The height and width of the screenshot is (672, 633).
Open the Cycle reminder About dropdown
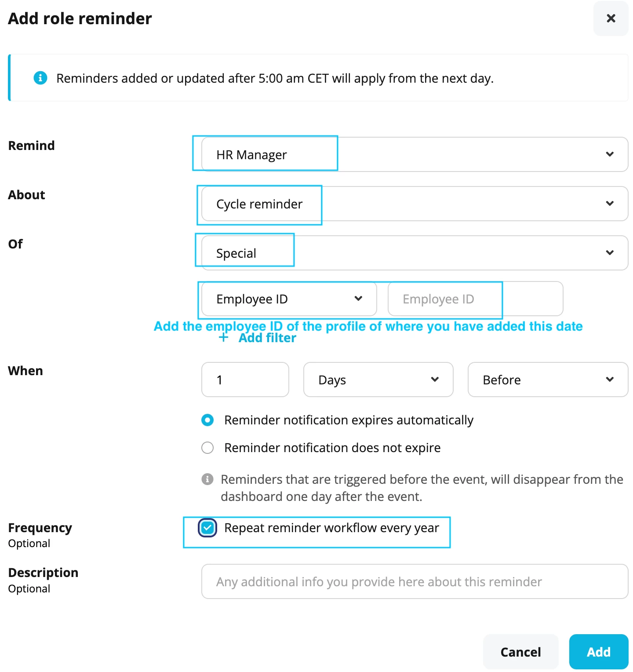415,204
